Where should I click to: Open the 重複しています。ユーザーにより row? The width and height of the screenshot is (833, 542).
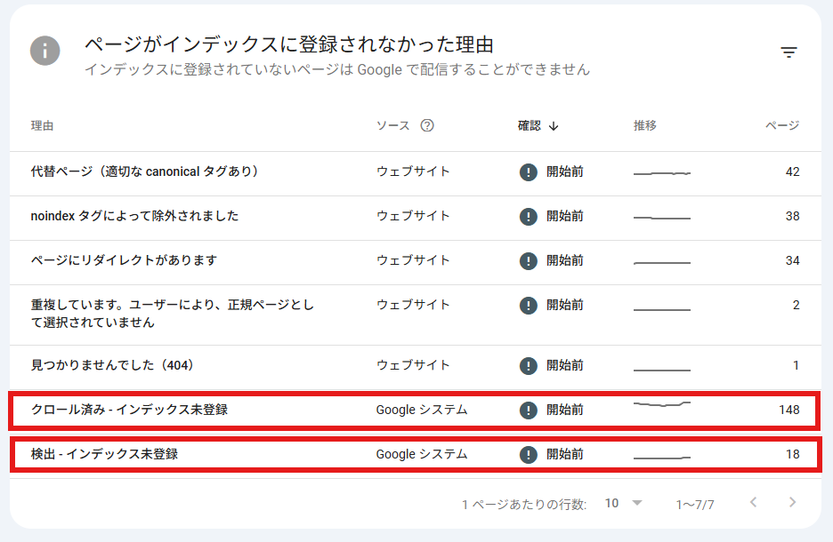coord(416,315)
